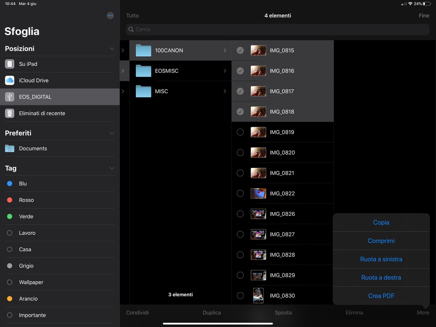436x327 pixels.
Task: Click the MISC folder icon
Action: coord(143,91)
